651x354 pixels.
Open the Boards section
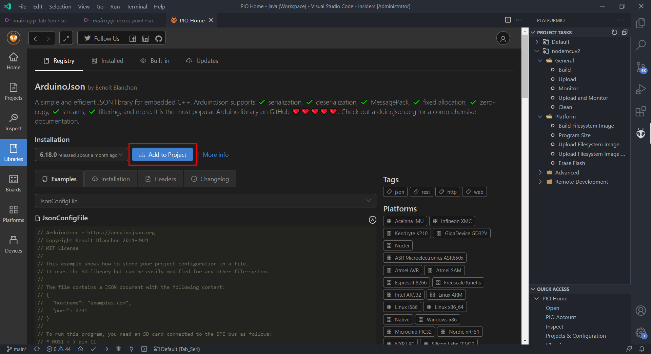[x=14, y=183]
